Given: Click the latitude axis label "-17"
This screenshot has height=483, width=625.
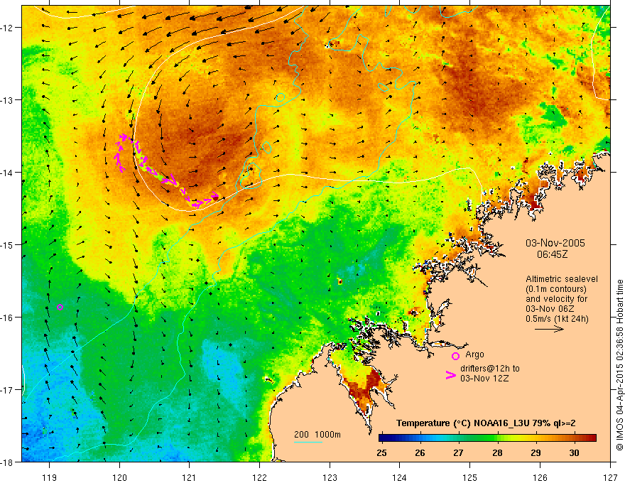Looking at the screenshot, I should pos(7,390).
